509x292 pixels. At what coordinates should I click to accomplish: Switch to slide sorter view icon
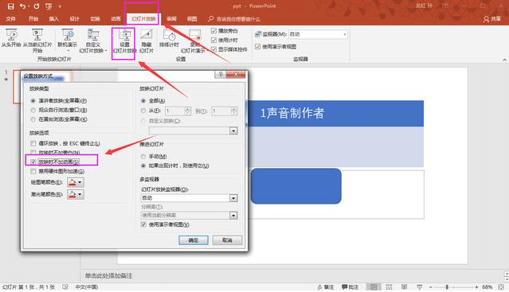pyautogui.click(x=389, y=286)
